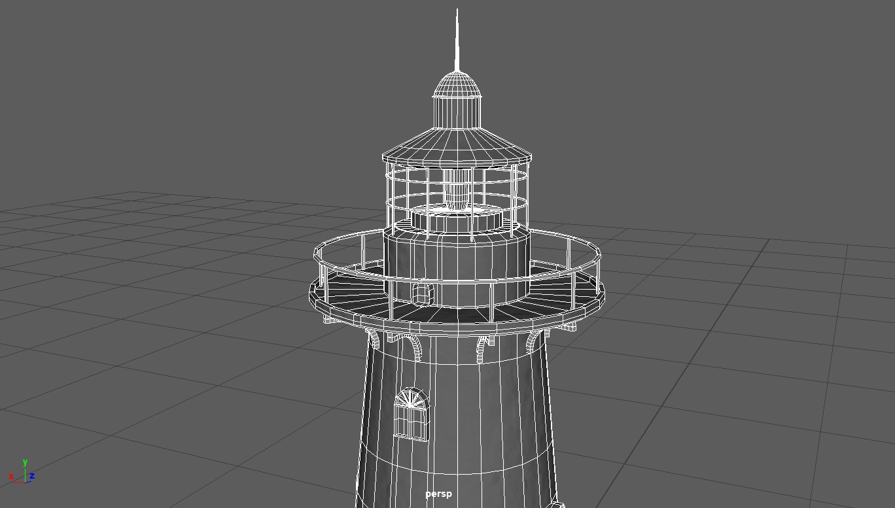This screenshot has width=895, height=508.
Task: Click the arched window on the tower
Action: click(x=410, y=412)
